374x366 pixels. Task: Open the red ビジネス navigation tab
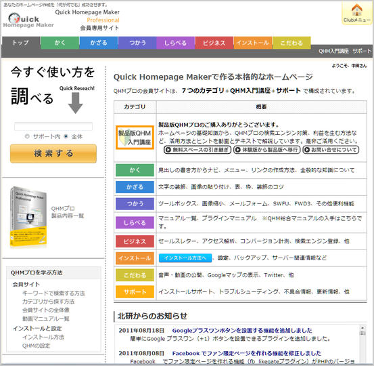[214, 43]
